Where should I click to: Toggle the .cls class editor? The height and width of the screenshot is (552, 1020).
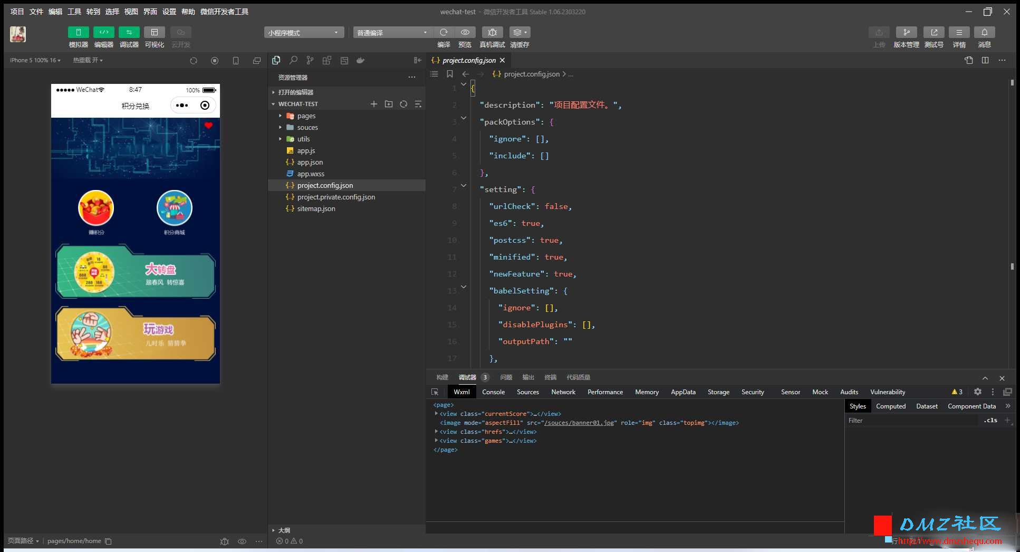click(x=990, y=421)
